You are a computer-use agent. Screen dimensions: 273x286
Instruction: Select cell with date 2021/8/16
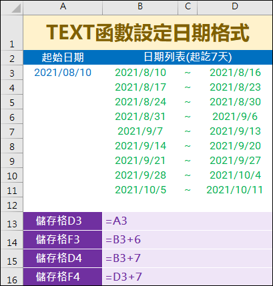coord(235,73)
